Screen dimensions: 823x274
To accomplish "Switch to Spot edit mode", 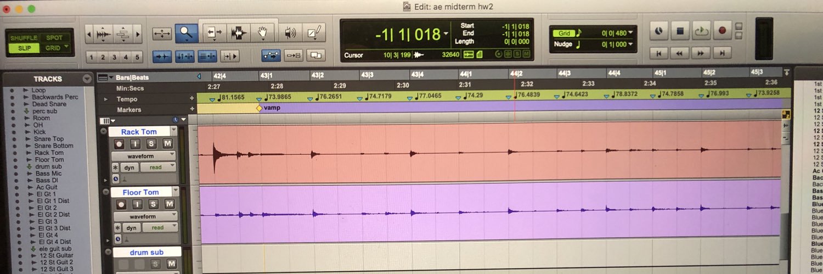I will [55, 38].
